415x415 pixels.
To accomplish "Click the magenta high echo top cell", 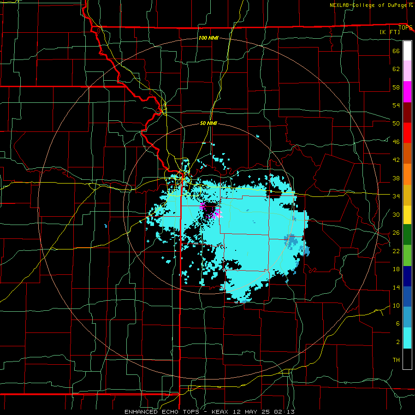I will point(217,213).
